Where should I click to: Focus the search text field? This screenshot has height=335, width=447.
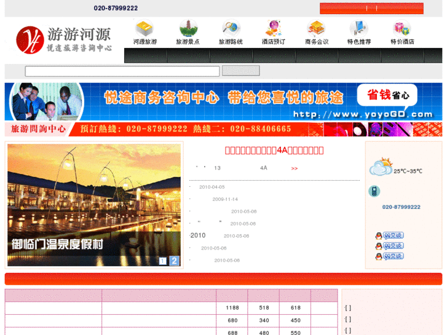pos(122,71)
